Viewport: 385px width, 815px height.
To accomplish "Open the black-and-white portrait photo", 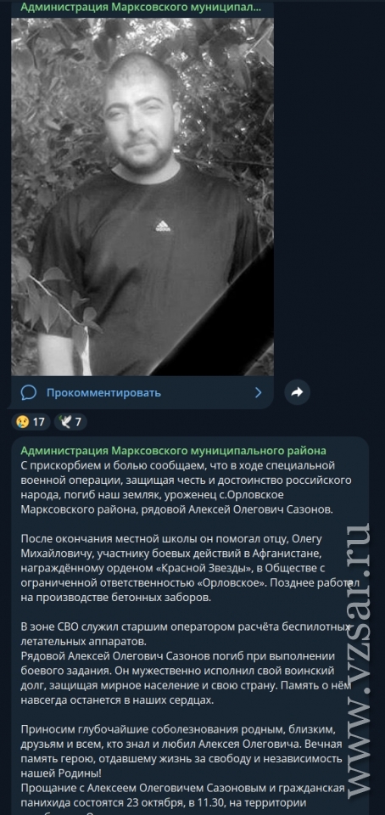I will (x=142, y=196).
